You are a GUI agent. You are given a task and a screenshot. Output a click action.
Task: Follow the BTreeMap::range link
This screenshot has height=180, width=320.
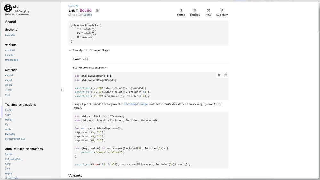click(x=136, y=104)
